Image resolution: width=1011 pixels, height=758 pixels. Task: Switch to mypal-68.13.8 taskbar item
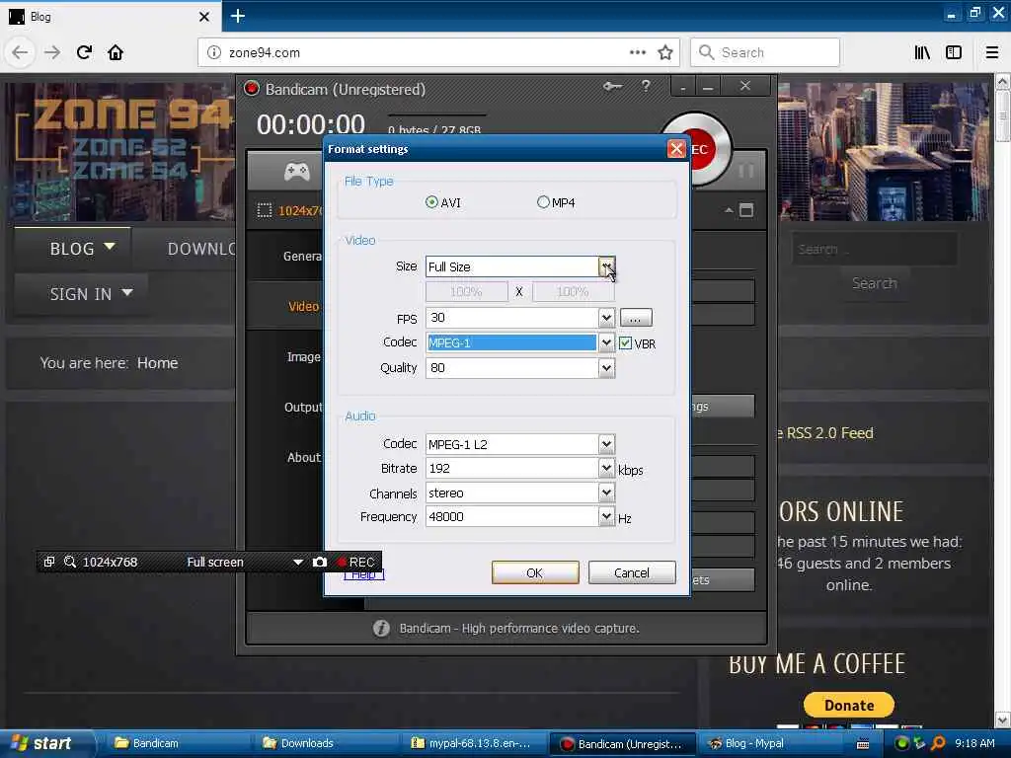[473, 743]
